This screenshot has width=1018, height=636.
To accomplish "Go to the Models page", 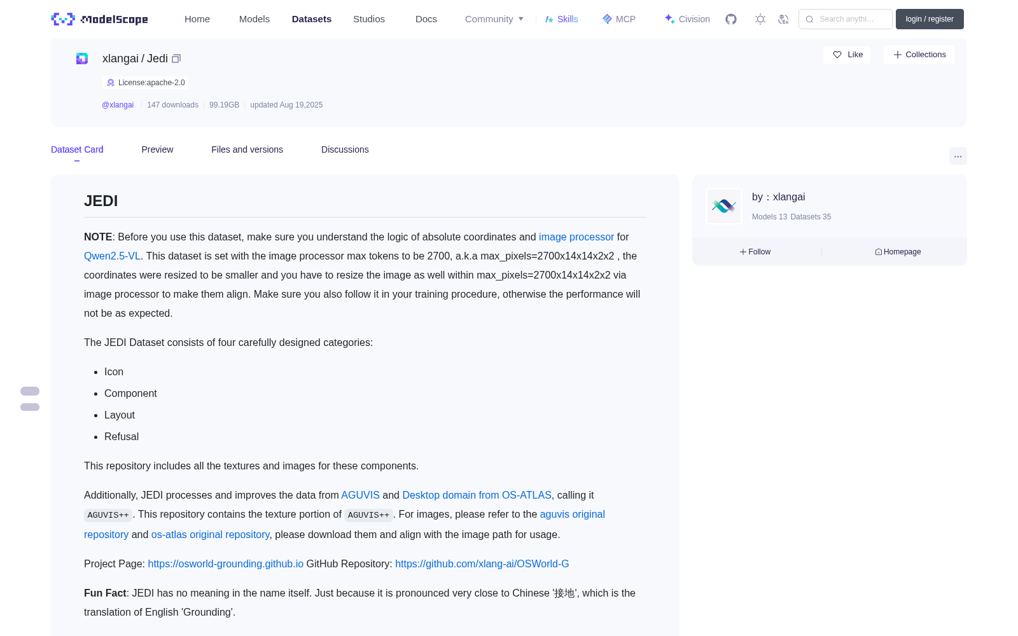I will coord(254,19).
